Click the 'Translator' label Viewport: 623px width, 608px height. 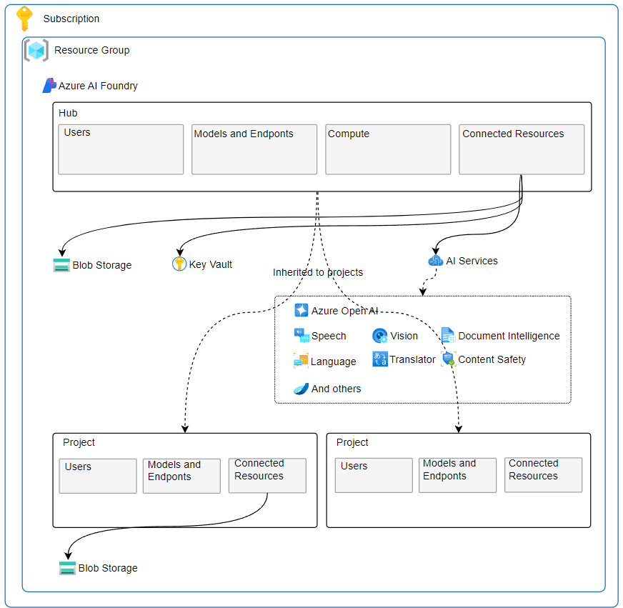(x=412, y=359)
